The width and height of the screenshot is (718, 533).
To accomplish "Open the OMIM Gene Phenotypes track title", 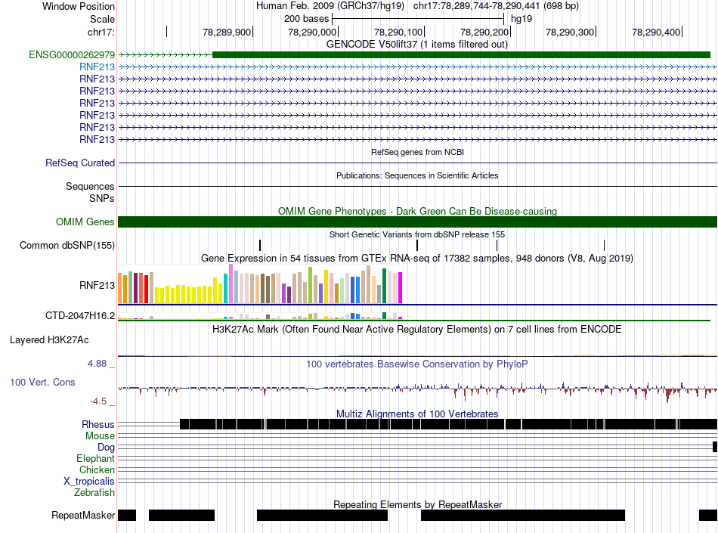I will point(417,211).
